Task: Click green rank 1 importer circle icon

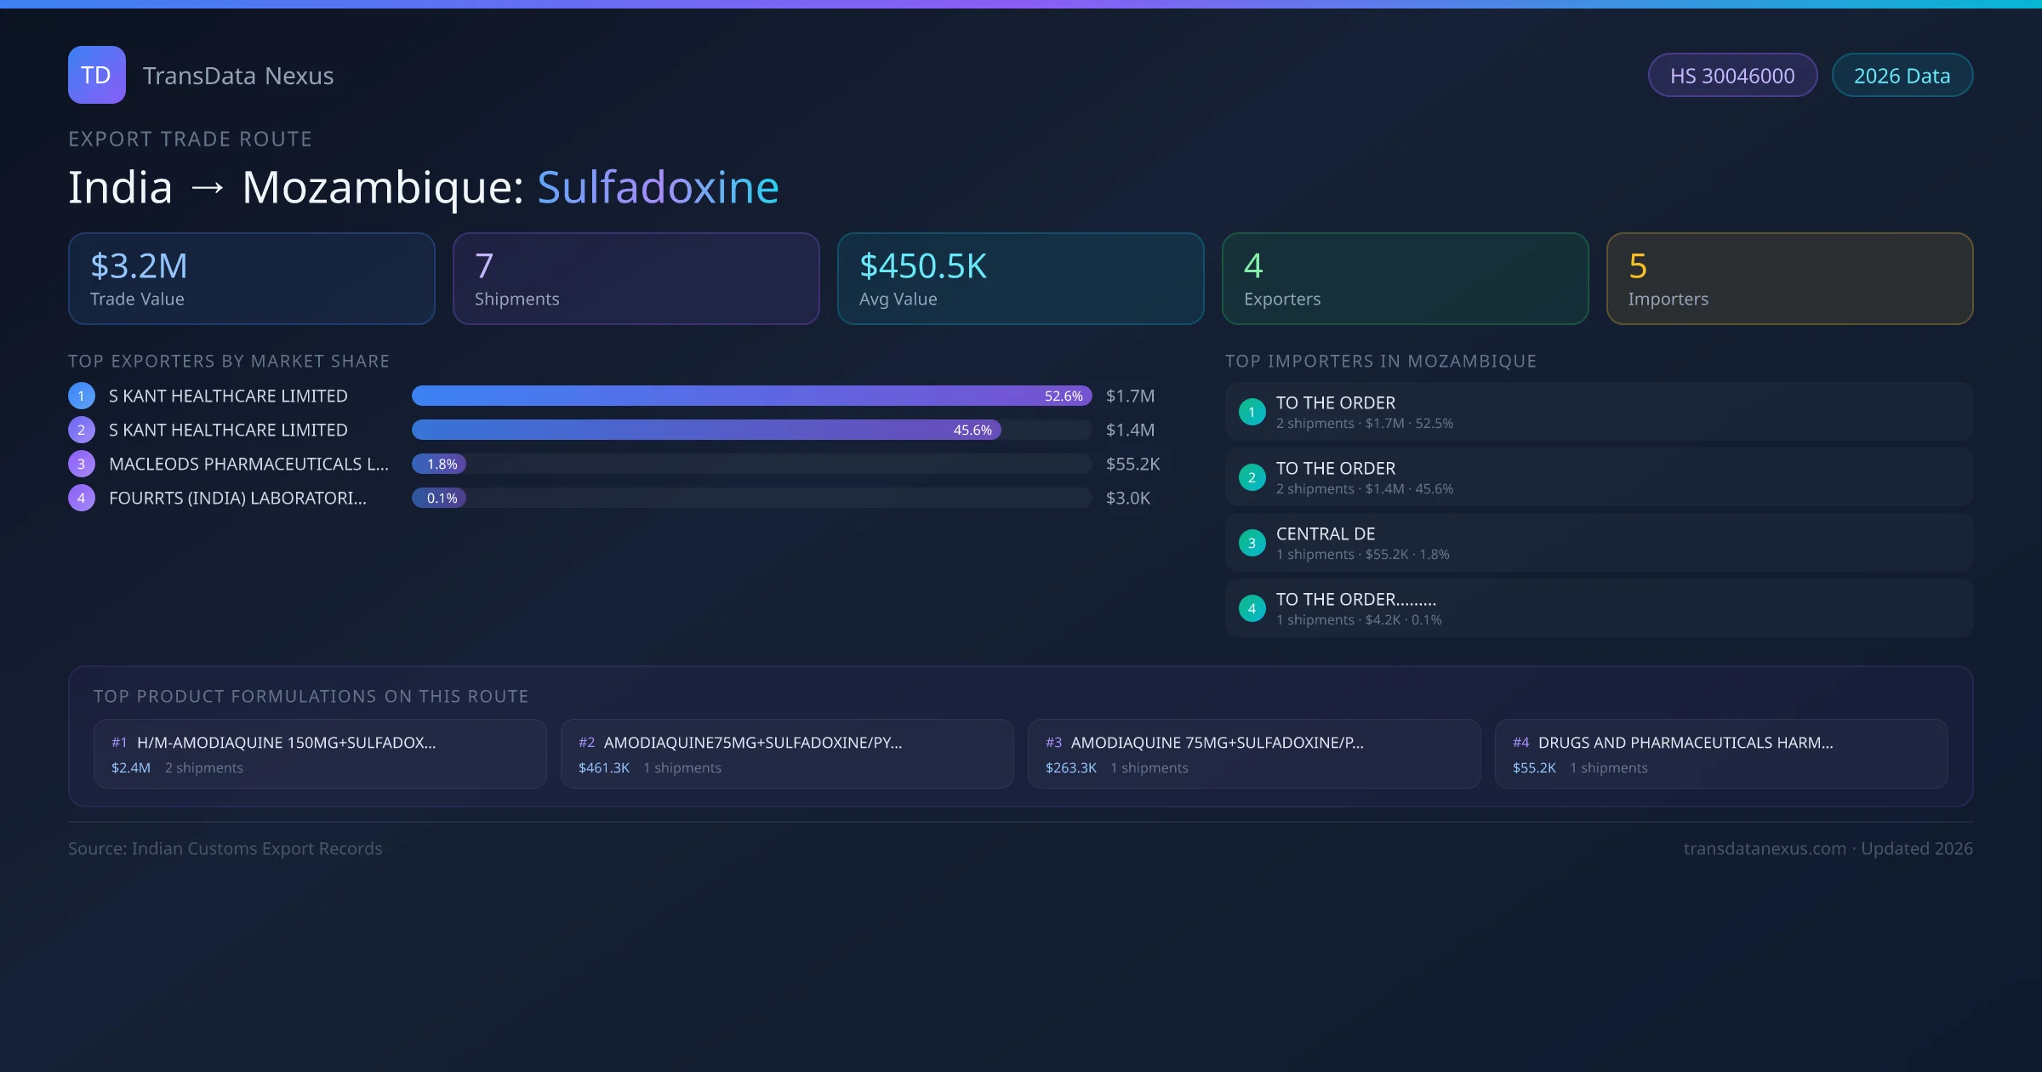Action: 1252,412
